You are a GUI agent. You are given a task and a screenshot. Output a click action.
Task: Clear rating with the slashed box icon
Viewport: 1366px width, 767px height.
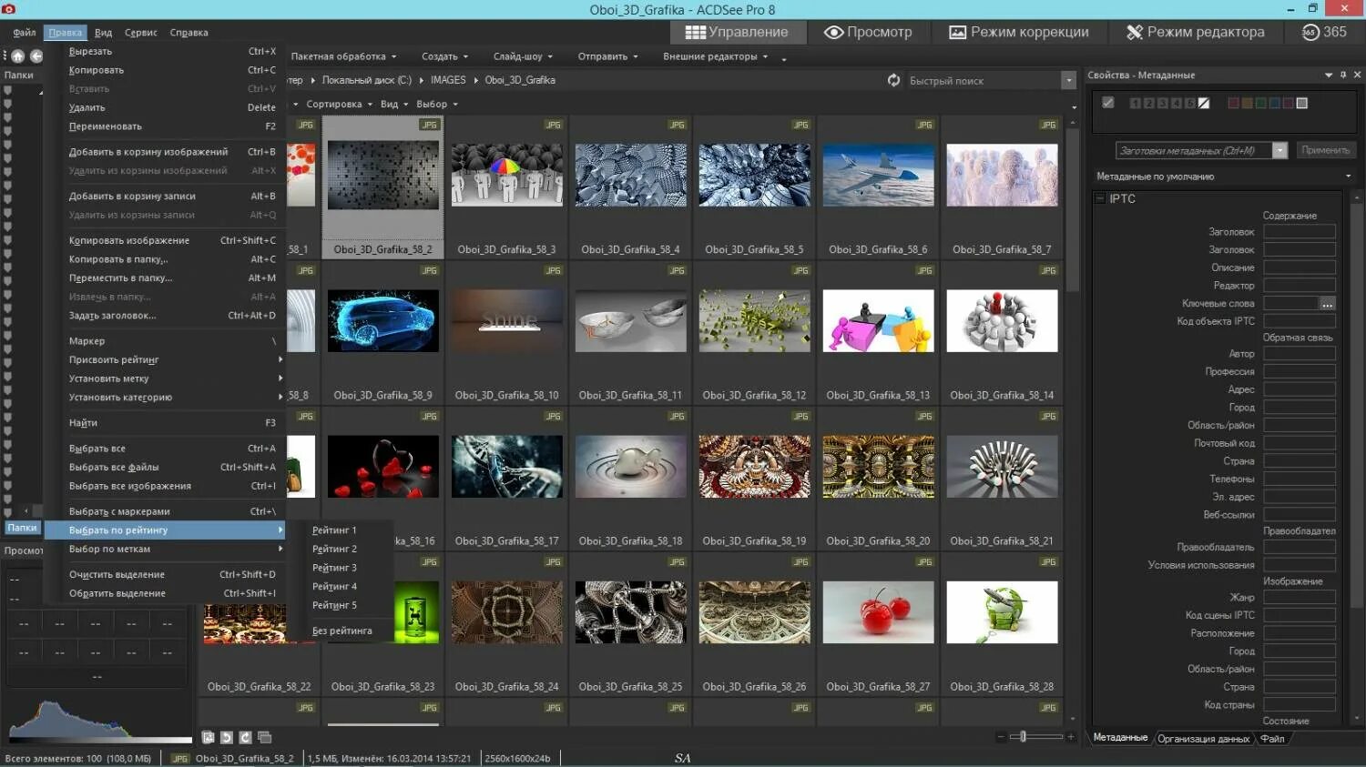click(x=1204, y=103)
